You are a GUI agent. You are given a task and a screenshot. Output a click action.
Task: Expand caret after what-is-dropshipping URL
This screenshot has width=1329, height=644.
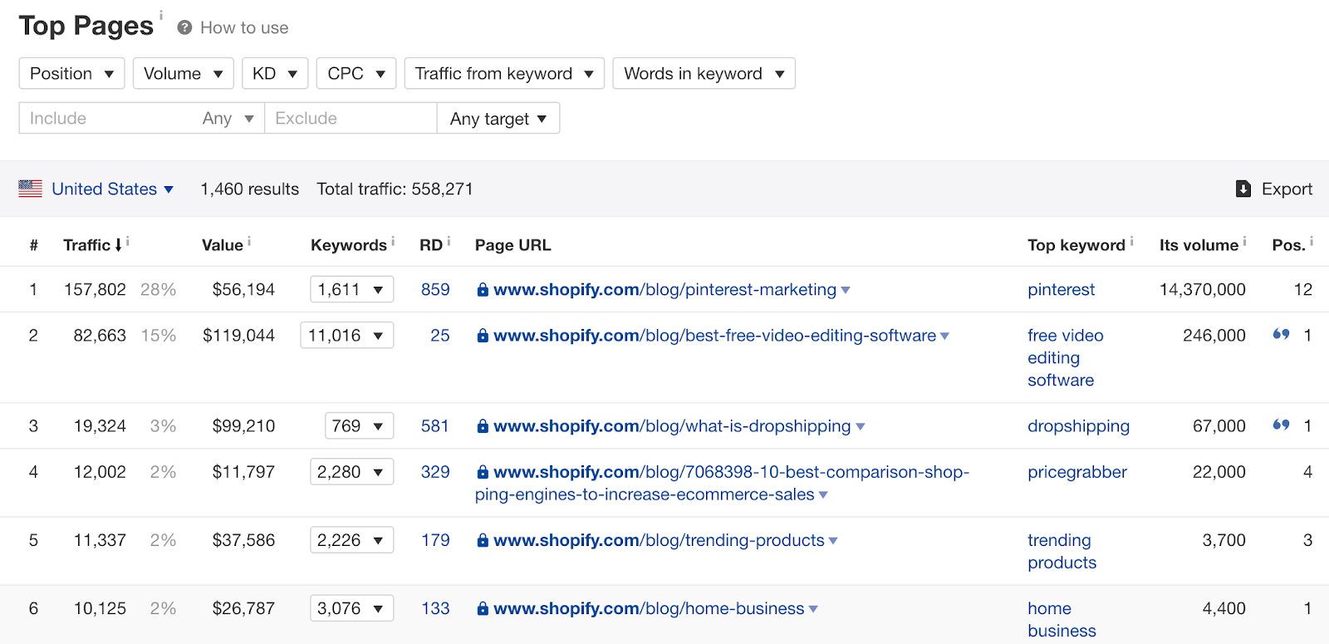click(861, 427)
